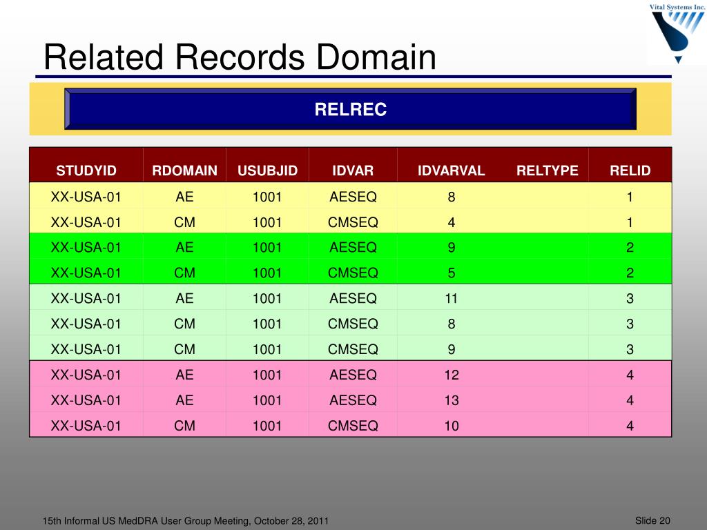
Task: Click IDVARVAL 9 in the bright-green AESEQ row
Action: [452, 248]
